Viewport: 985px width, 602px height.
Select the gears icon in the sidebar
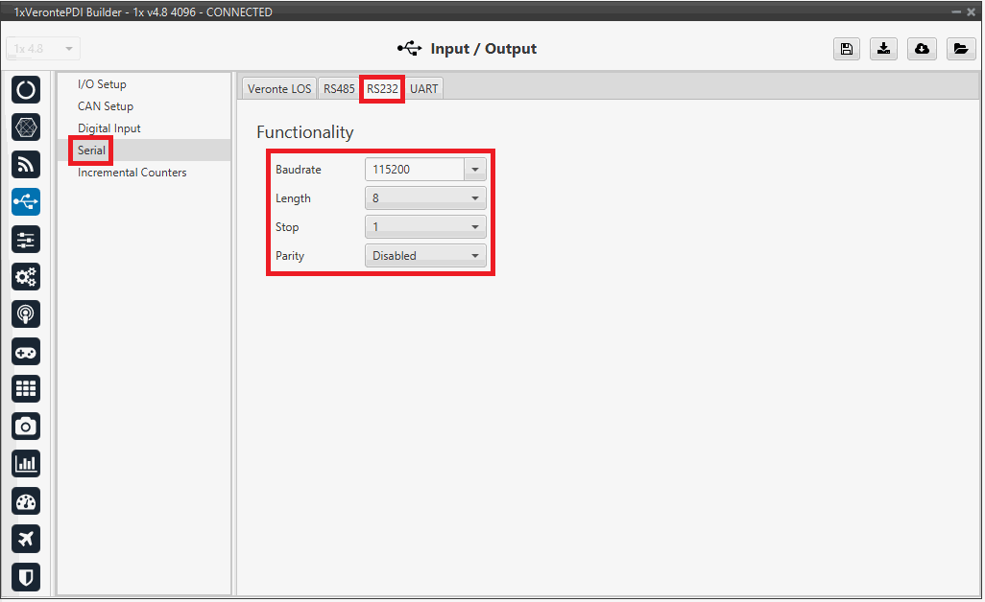tap(26, 277)
